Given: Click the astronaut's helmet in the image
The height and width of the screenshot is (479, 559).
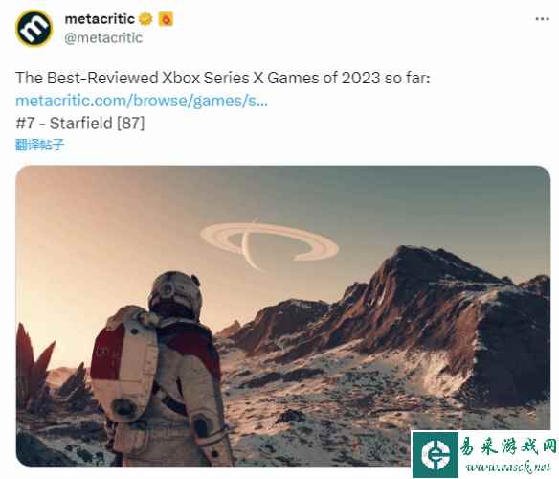Looking at the screenshot, I should pos(175,294).
